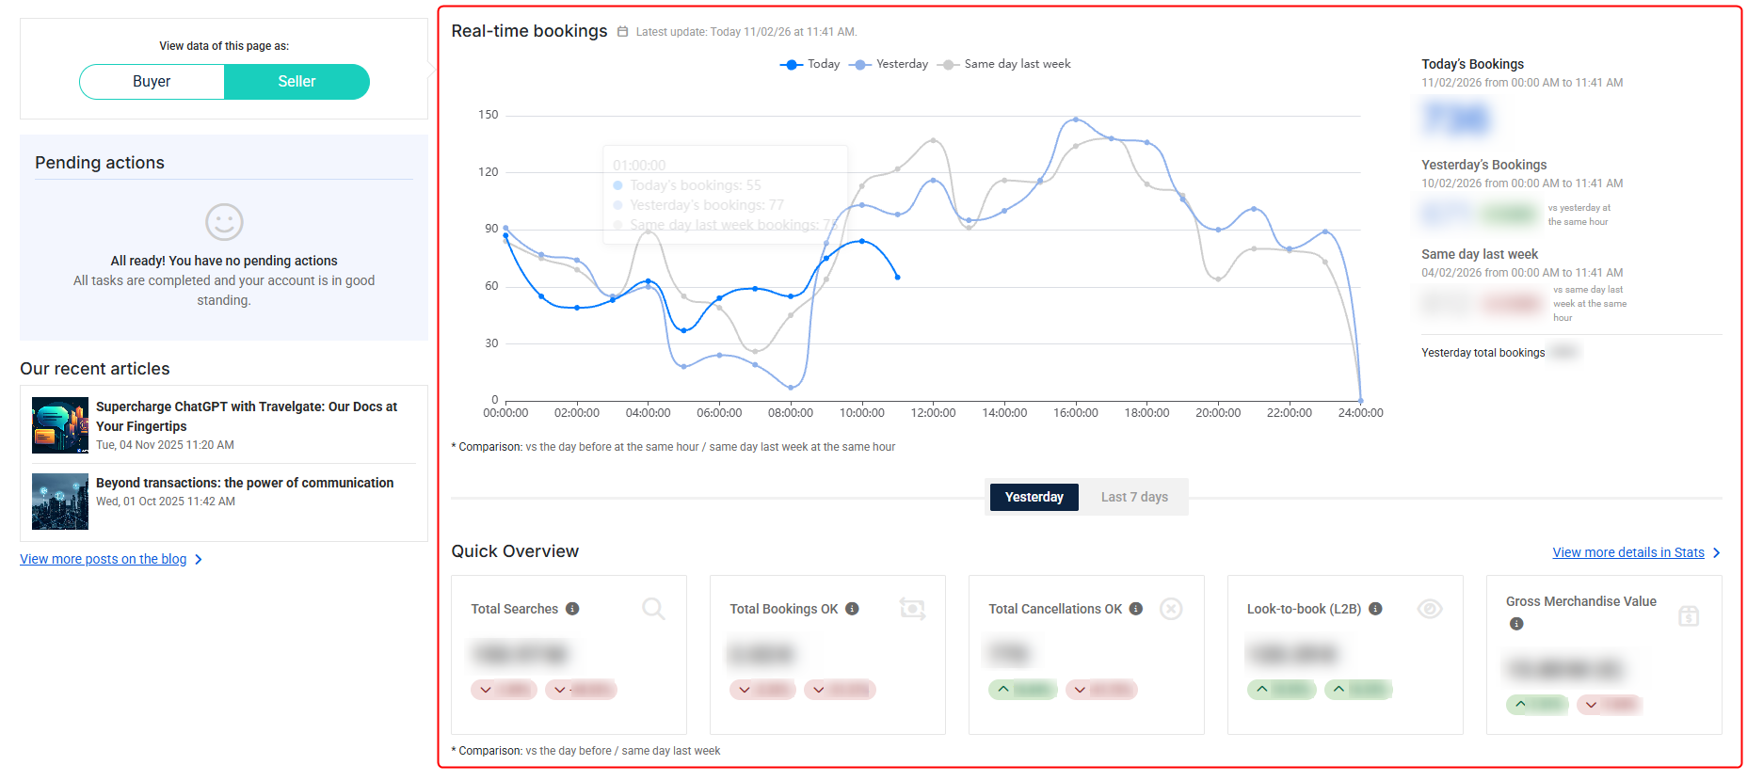
Task: Open View more details in Stats link
Action: 1628,552
